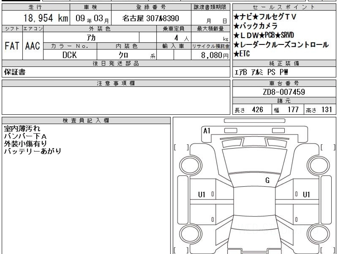This screenshot has height=254, width=338.
Task: Select the mileage value 18,954 km
Action: click(x=46, y=19)
